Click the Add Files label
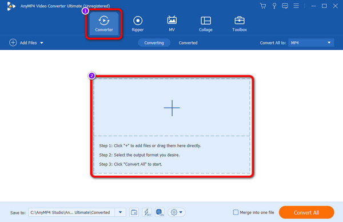 click(x=28, y=43)
